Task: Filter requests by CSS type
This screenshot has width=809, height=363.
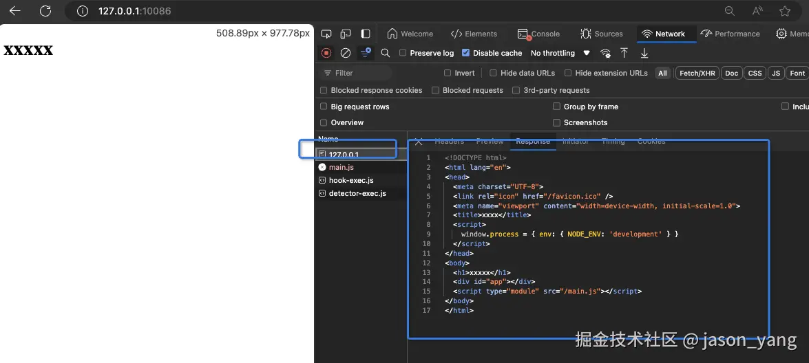Action: click(x=755, y=73)
